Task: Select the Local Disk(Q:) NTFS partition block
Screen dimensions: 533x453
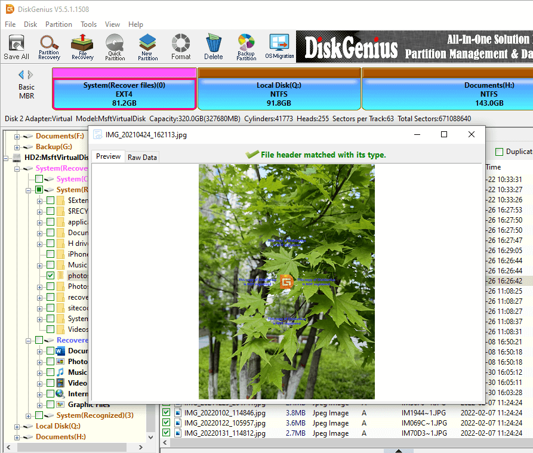Action: coord(279,94)
